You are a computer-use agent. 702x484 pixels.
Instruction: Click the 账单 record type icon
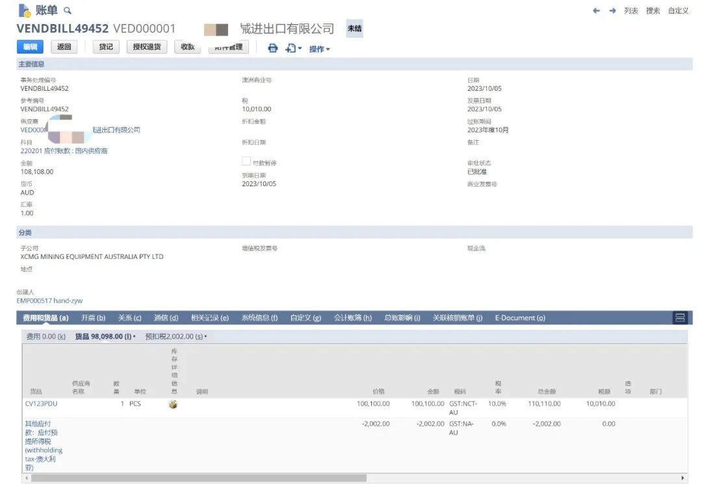24,10
